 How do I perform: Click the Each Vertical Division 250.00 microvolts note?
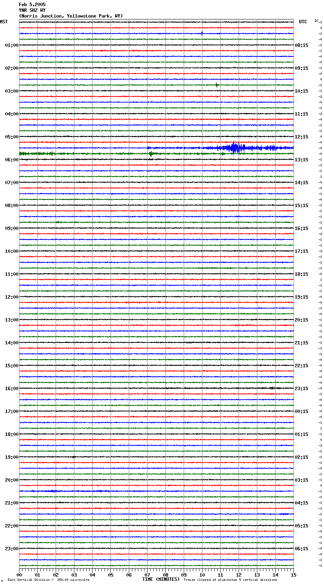48,580
